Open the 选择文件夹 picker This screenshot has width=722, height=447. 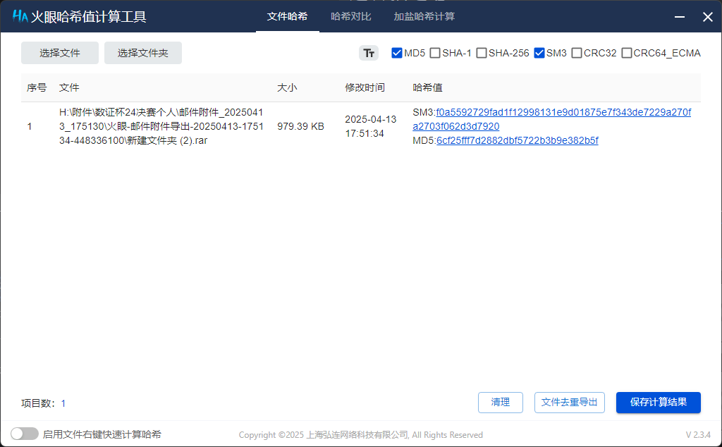point(142,52)
